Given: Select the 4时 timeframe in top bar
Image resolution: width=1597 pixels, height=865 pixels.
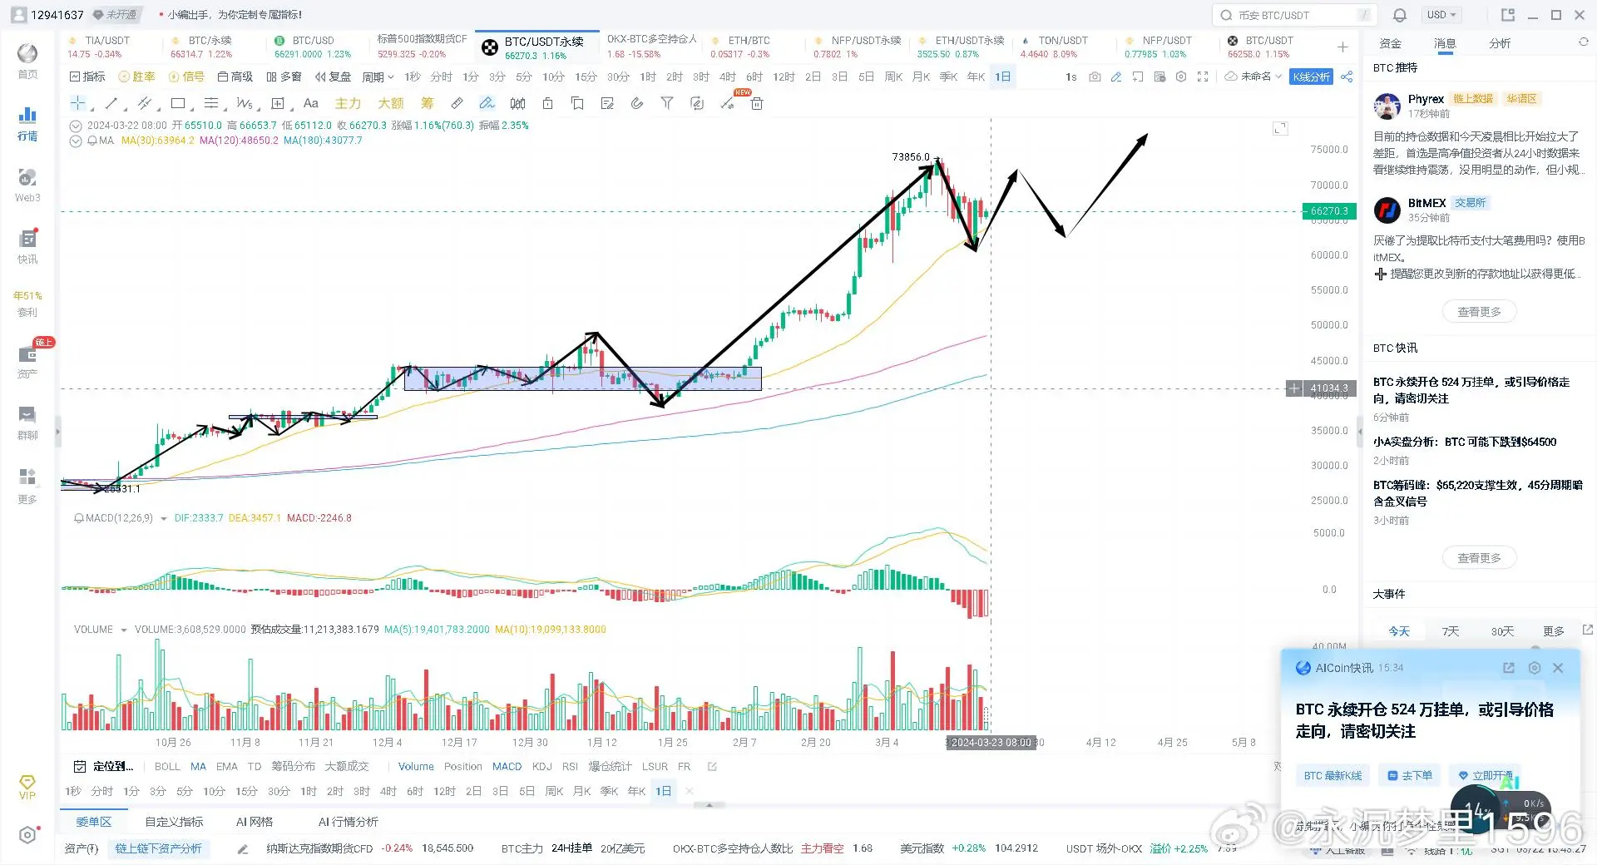Looking at the screenshot, I should (x=728, y=77).
